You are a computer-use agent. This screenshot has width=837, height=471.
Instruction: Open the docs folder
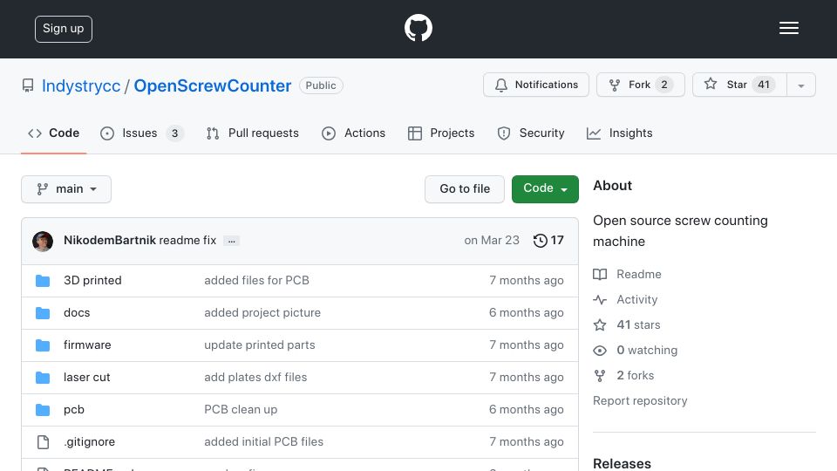pyautogui.click(x=77, y=313)
